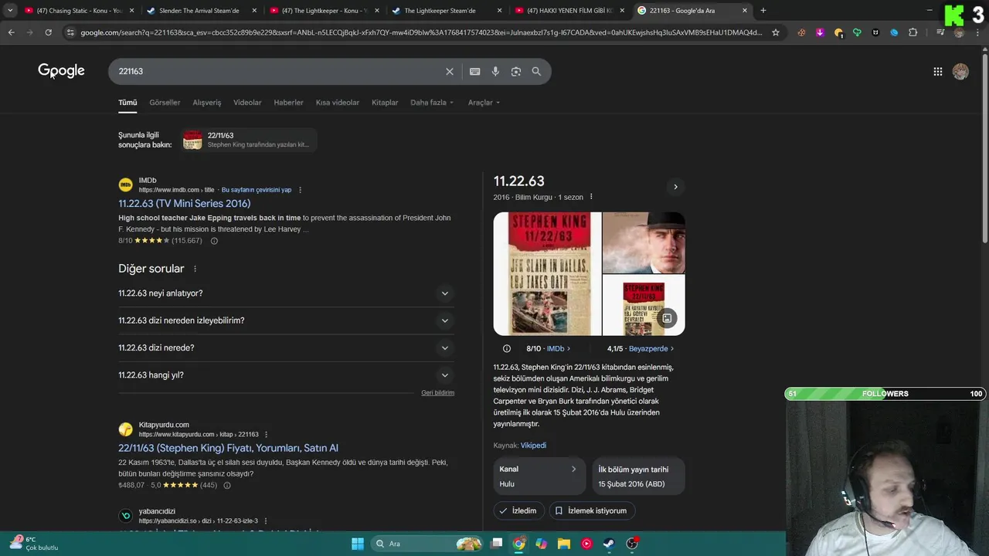Screen dimensions: 989x556
Task: Open the browser extensions puzzle menu
Action: pos(913,32)
